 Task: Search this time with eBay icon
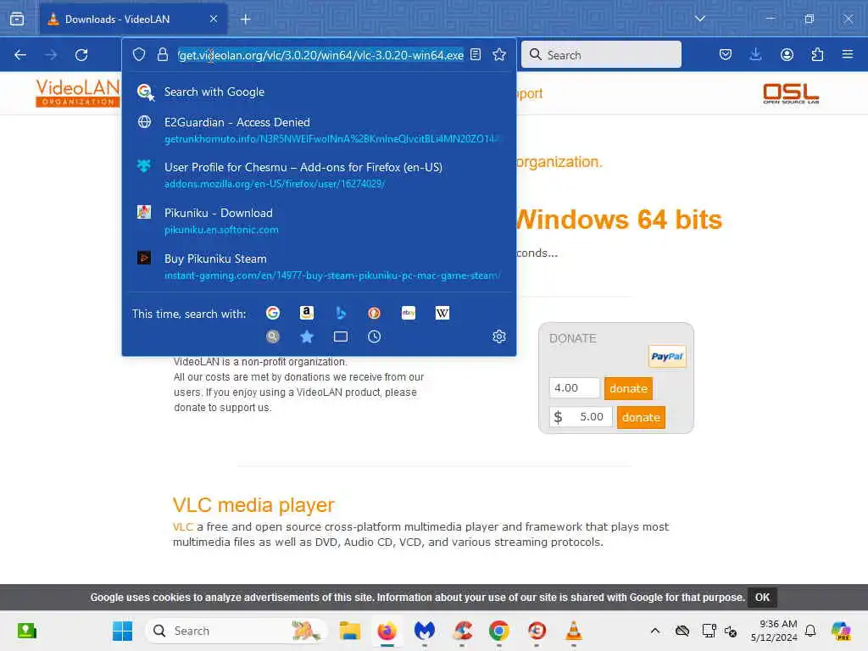[x=409, y=313]
